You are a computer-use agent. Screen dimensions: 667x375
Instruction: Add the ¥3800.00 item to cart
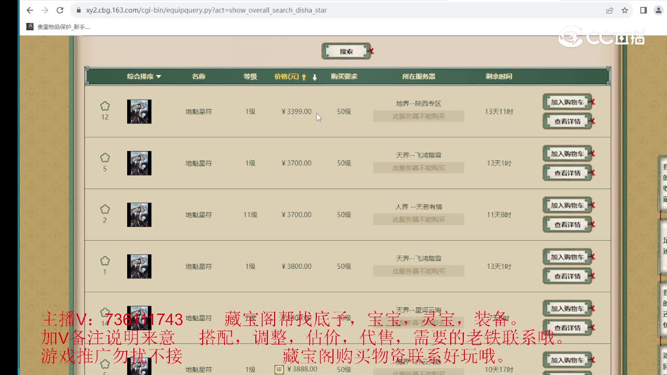coord(567,257)
